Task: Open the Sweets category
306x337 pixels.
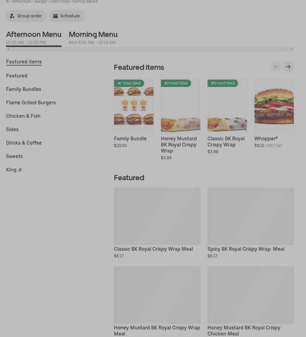Action: click(14, 156)
